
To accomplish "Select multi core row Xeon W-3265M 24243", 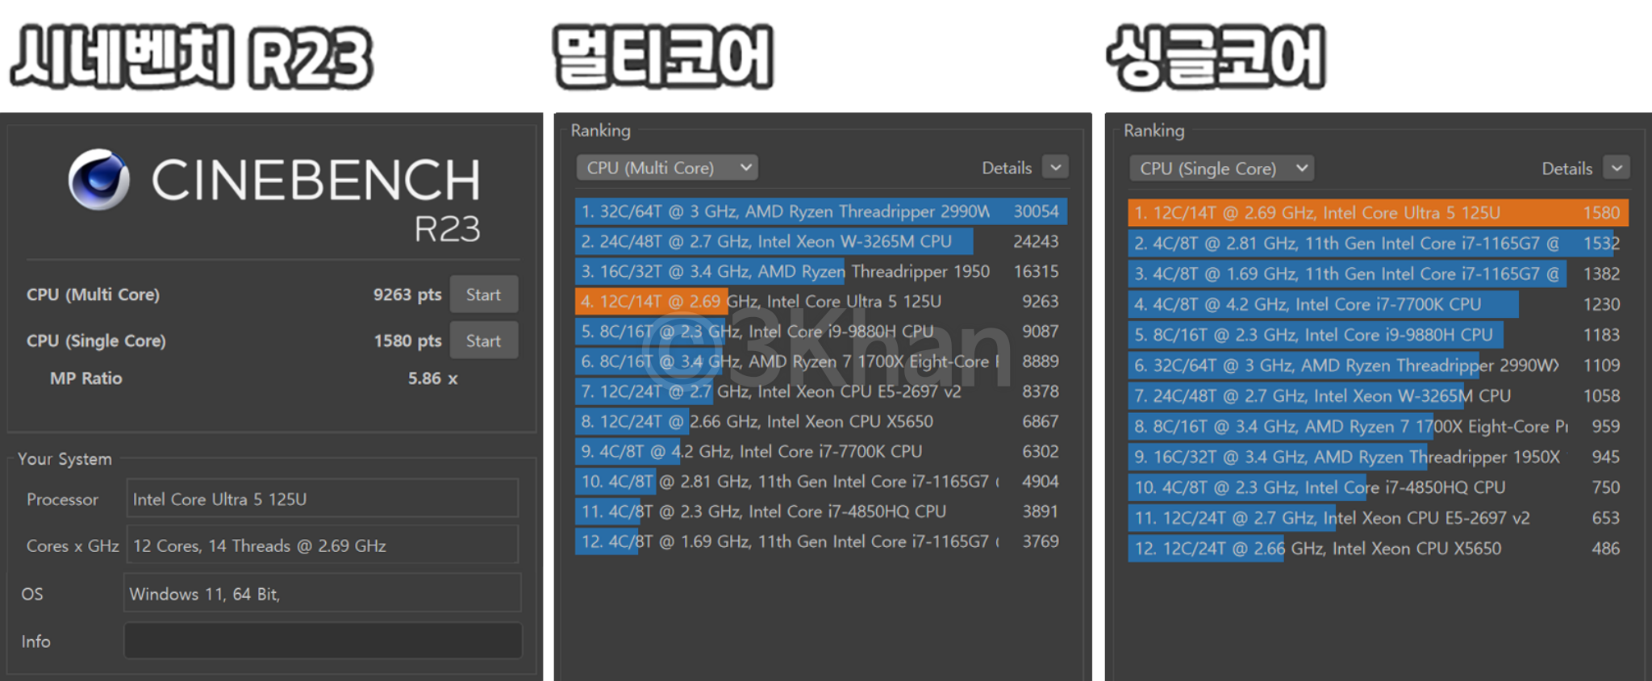I will [821, 241].
